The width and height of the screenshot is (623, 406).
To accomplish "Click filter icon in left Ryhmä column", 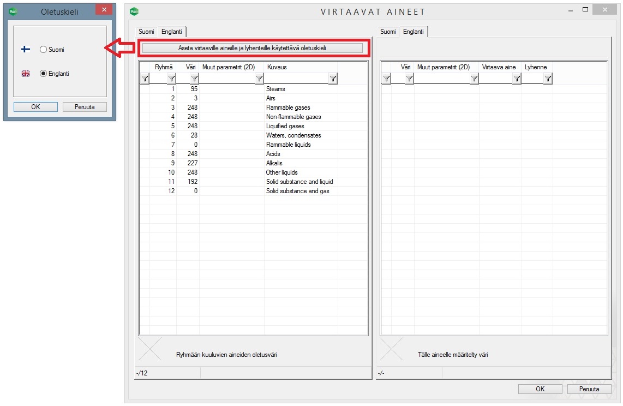I will (x=171, y=79).
